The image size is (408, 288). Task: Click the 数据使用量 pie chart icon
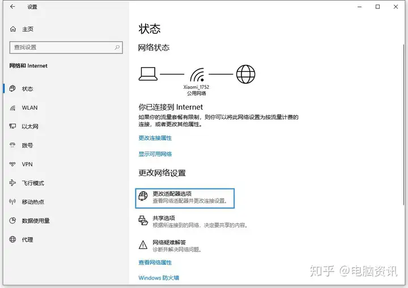pos(12,221)
